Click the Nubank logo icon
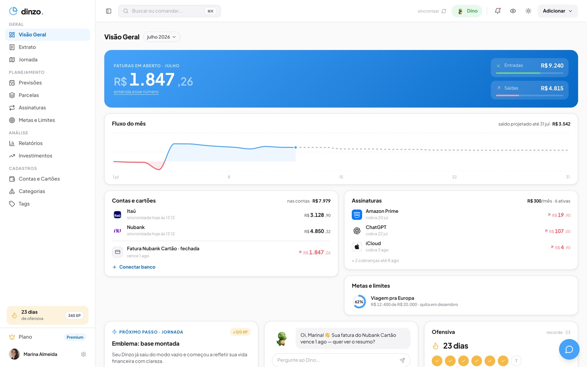The image size is (587, 367). pyautogui.click(x=117, y=231)
